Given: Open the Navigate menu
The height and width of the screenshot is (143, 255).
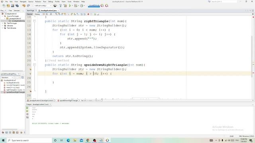Looking at the screenshot, I should 23,2.
